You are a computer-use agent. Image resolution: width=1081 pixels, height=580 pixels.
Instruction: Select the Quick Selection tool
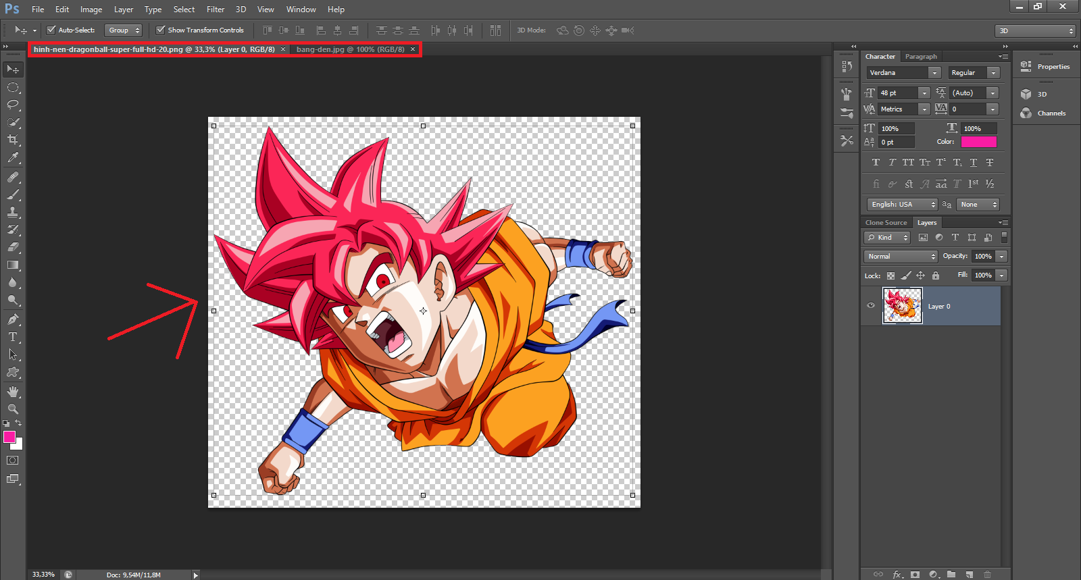tap(13, 122)
